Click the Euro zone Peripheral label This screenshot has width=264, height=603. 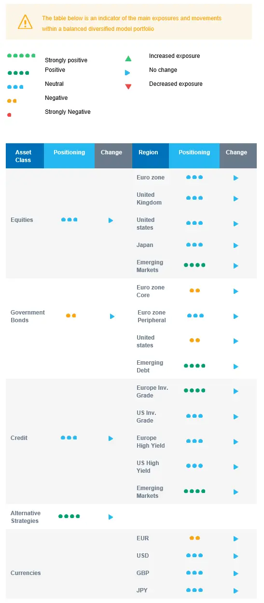click(152, 316)
